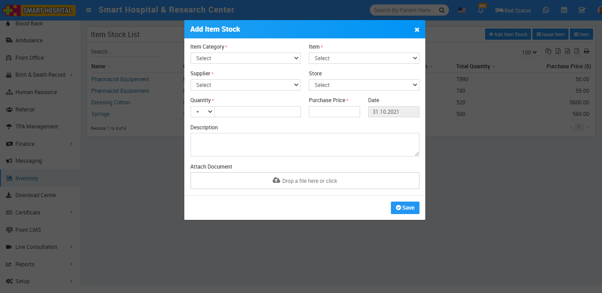Open Inventory in the sidebar
This screenshot has width=602, height=293.
[x=27, y=178]
